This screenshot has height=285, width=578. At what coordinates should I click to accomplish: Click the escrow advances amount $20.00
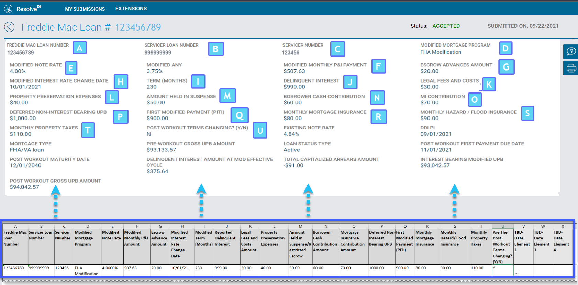click(x=430, y=71)
